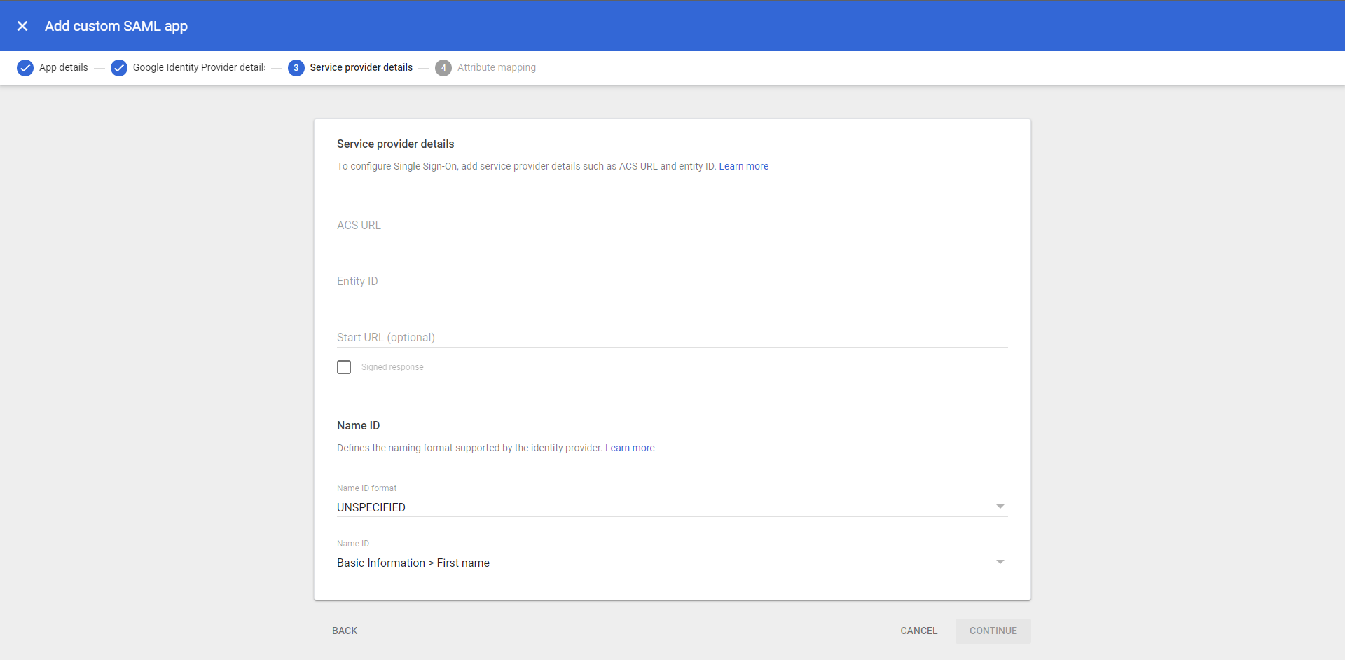Click the CONTINUE button
This screenshot has width=1345, height=660.
click(x=993, y=631)
